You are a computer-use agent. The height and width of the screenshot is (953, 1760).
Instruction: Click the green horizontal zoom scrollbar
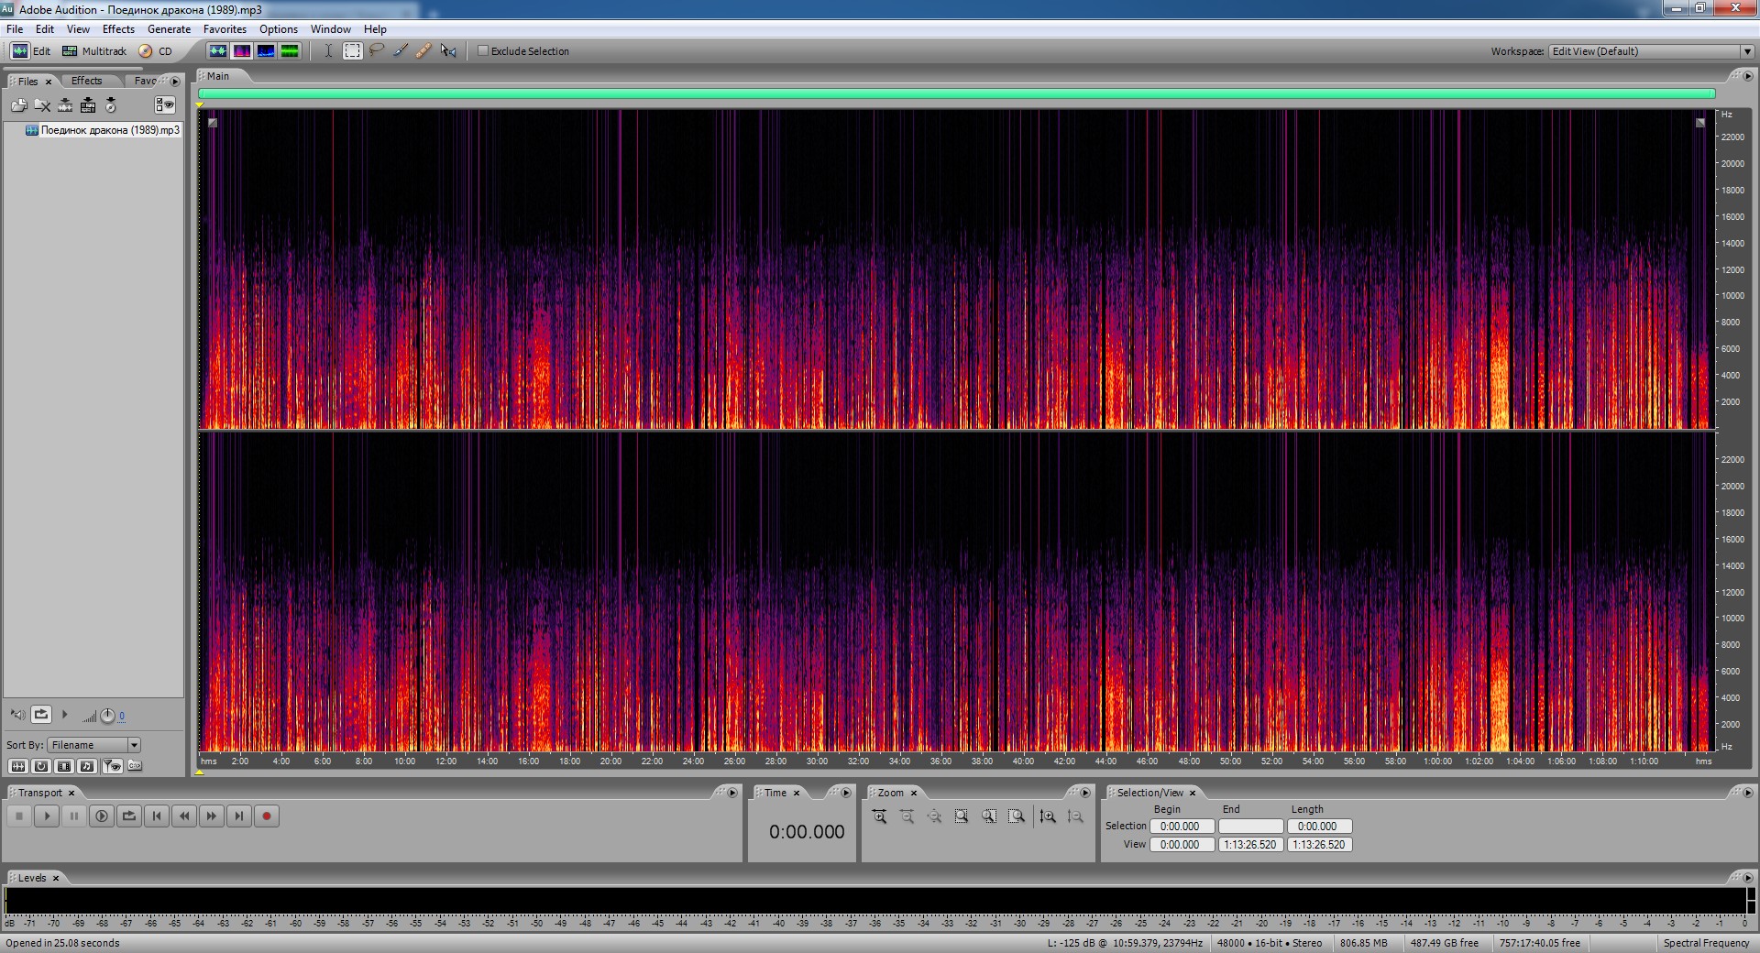(x=955, y=93)
